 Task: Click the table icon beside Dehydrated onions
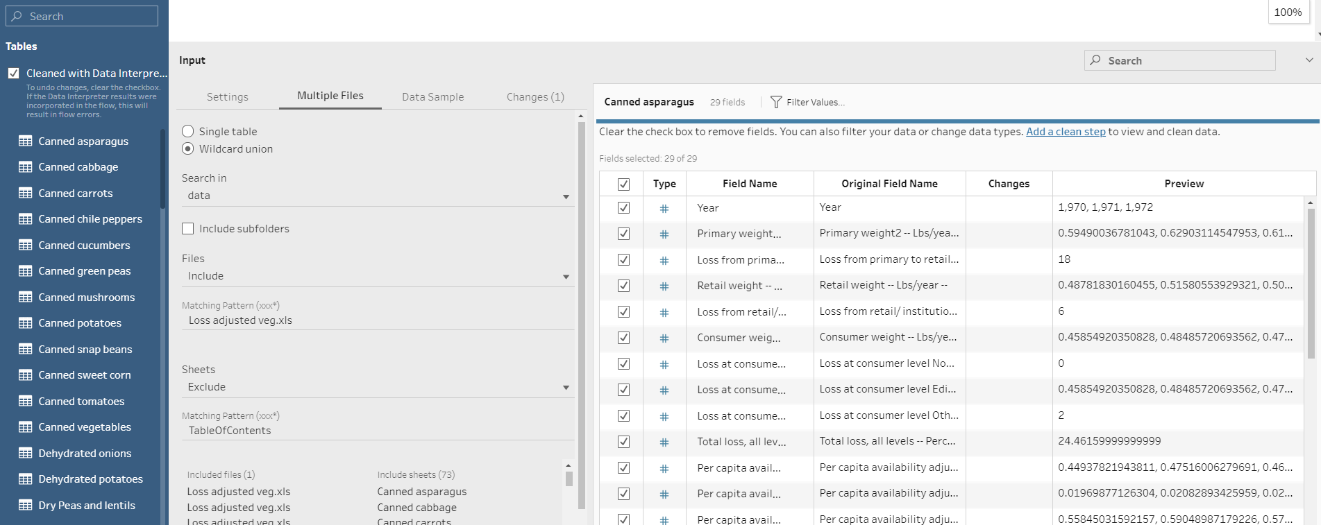(x=26, y=454)
